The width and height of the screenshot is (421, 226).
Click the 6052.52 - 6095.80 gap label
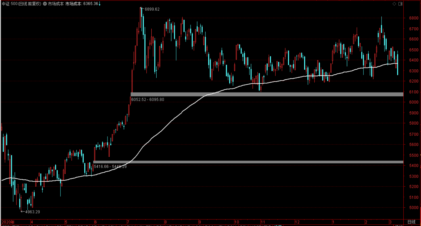click(x=148, y=100)
